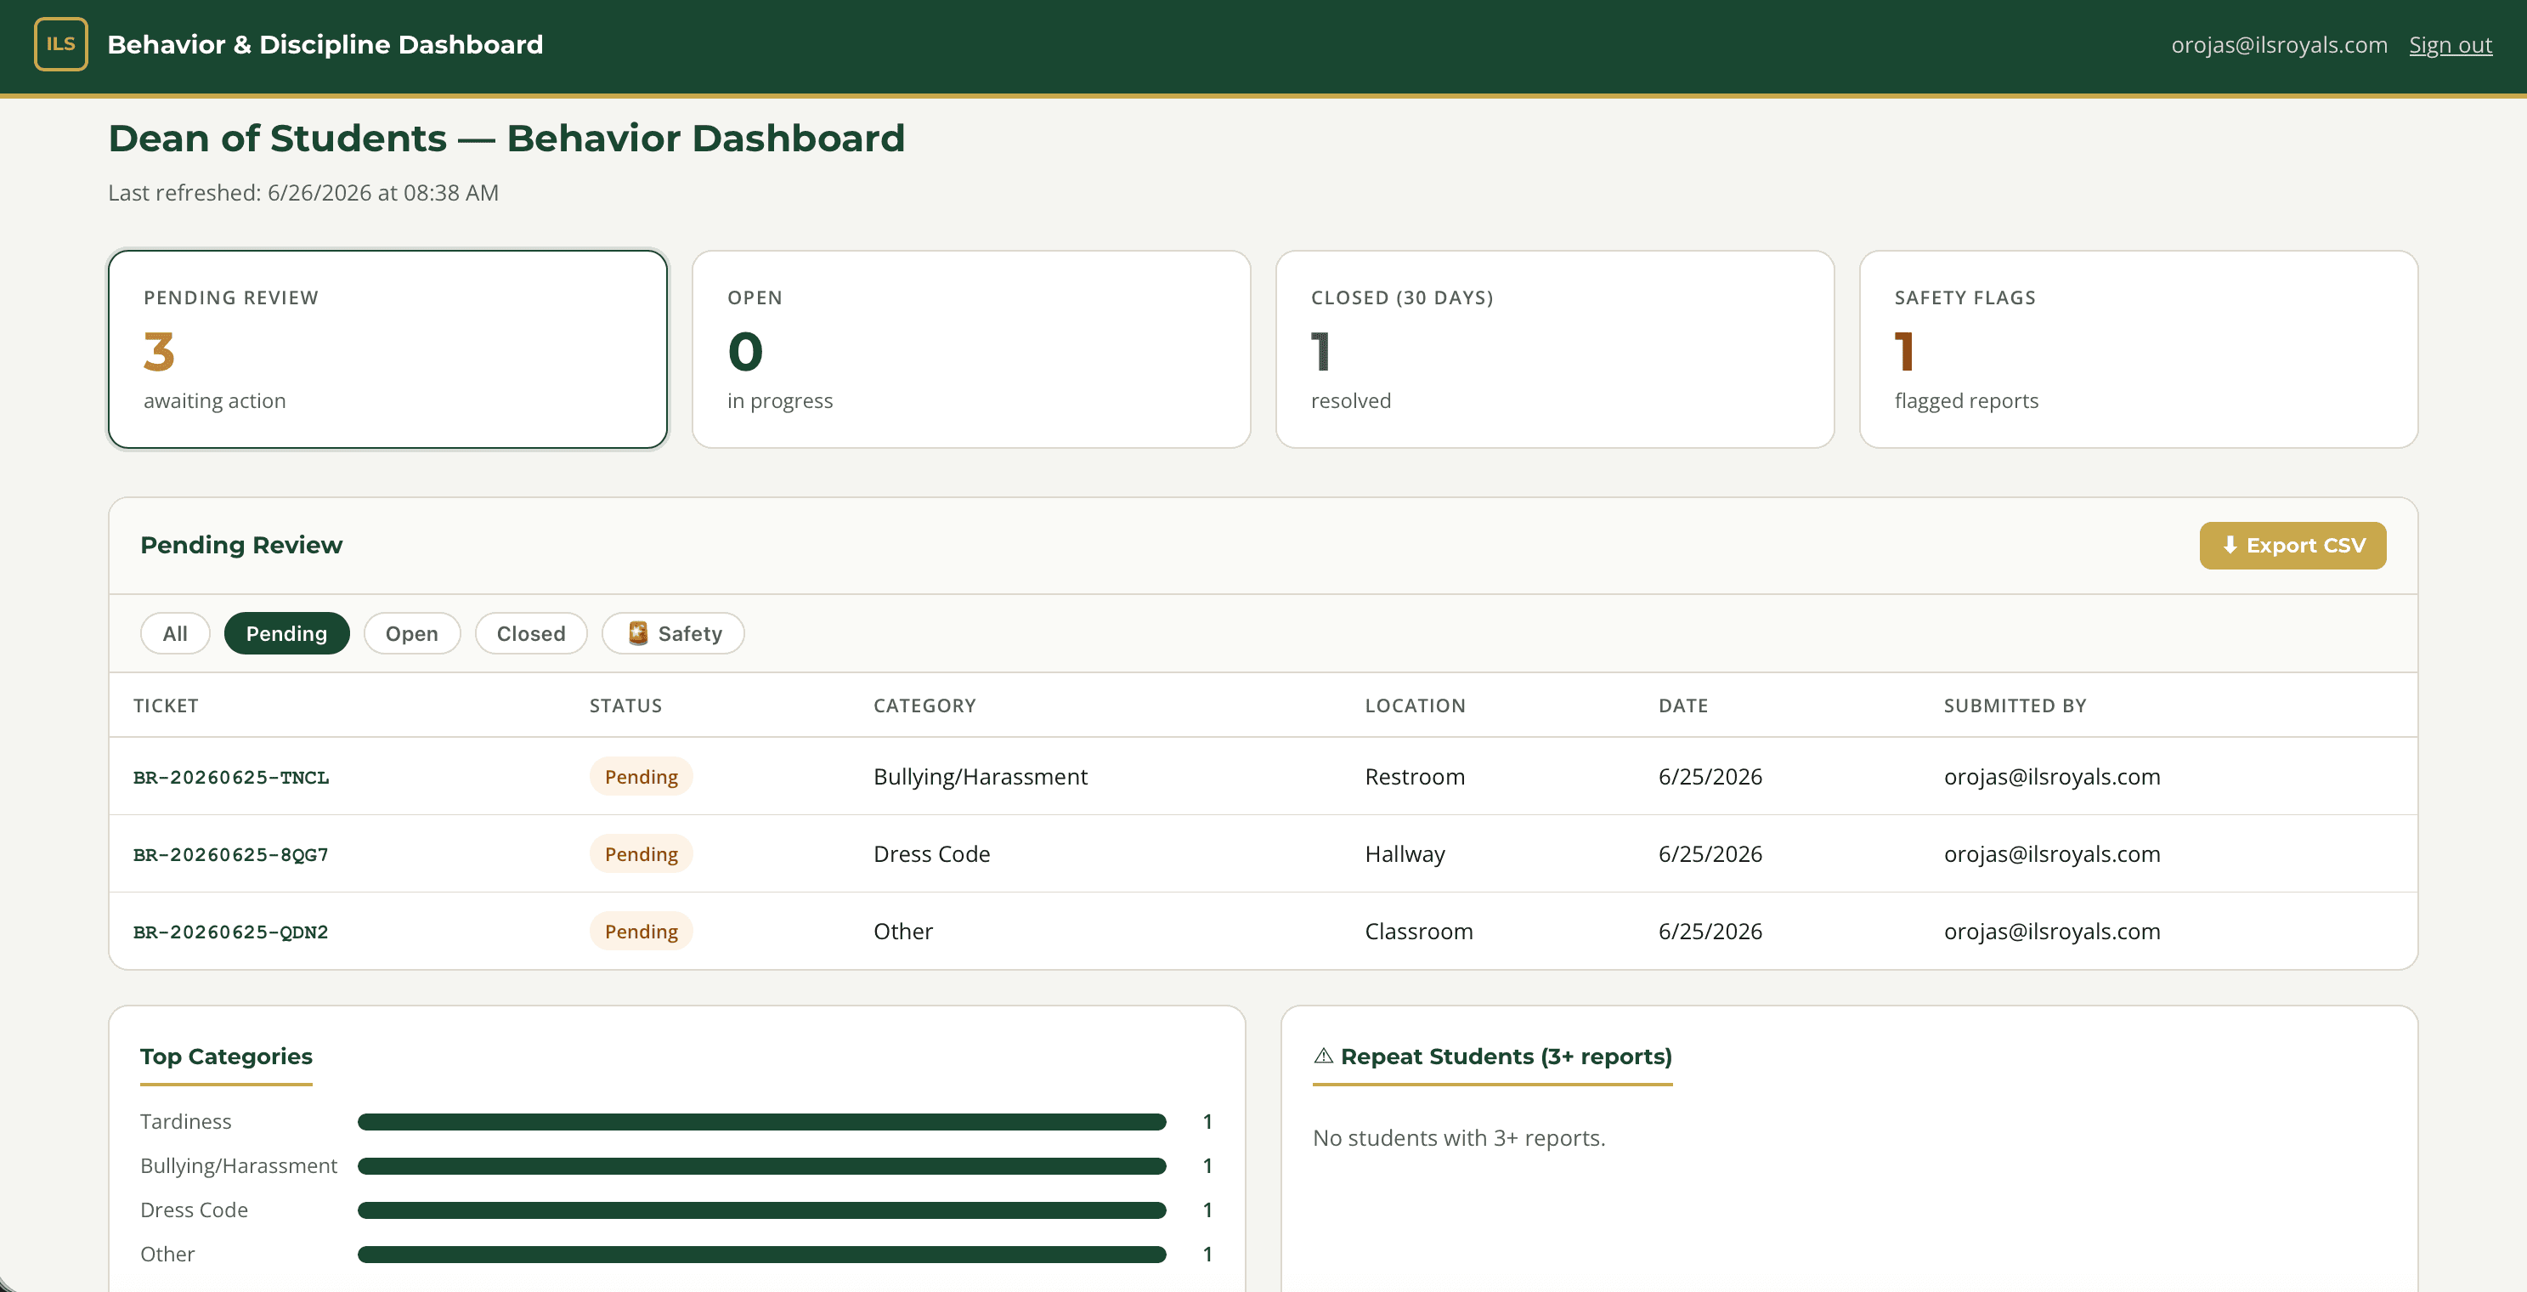Click Pending badge on the Dress Code row
The height and width of the screenshot is (1292, 2527).
(641, 854)
